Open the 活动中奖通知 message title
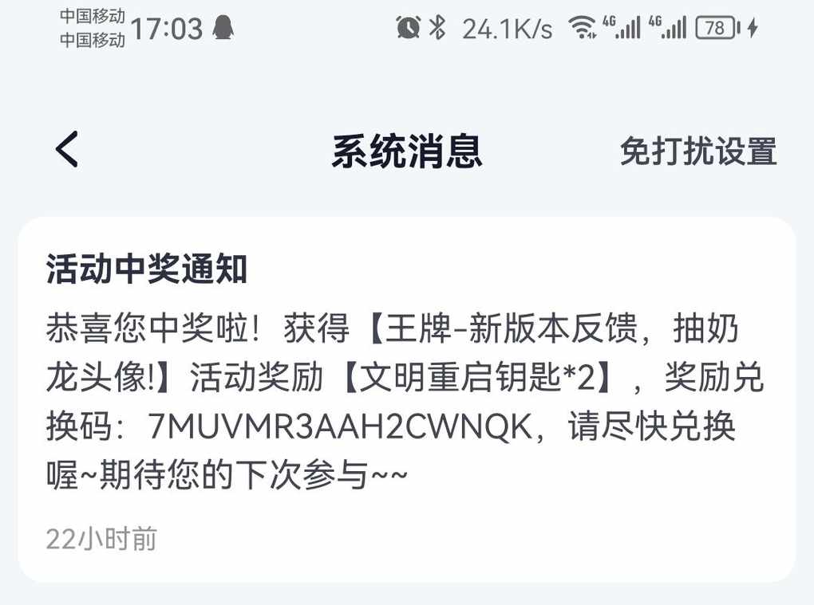 click(146, 269)
